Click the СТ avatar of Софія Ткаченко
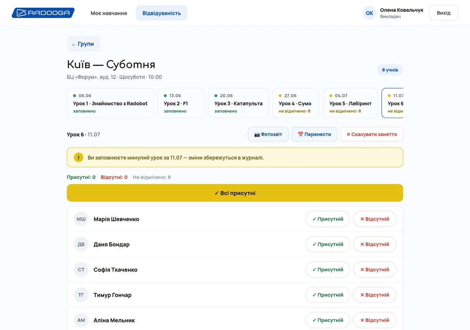470x330 pixels. 81,270
